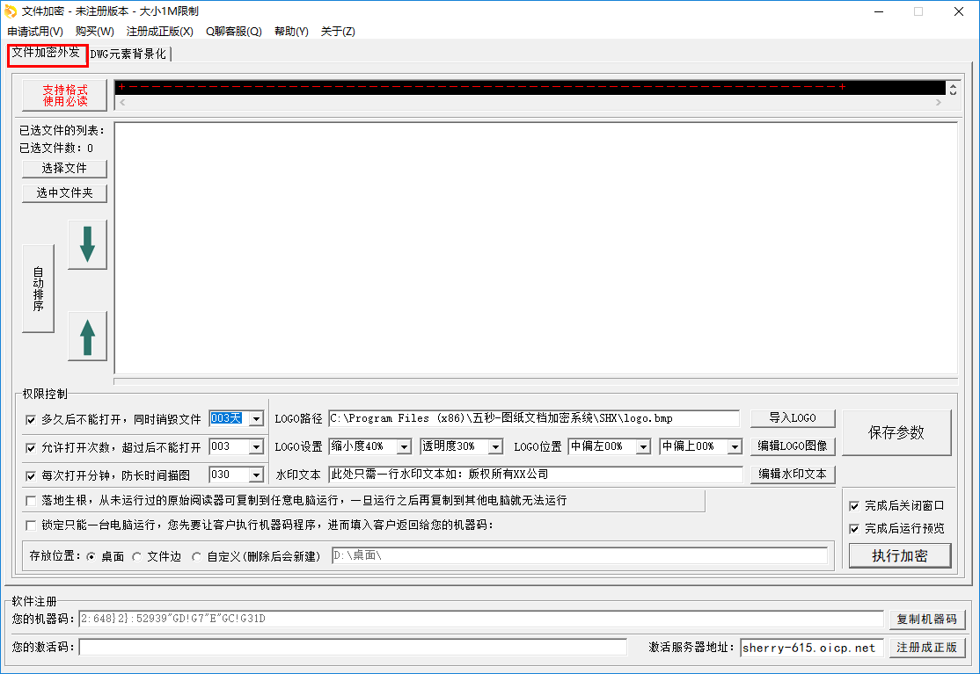
Task: Toggle 每次打开分钟 checkbox
Action: [x=31, y=475]
